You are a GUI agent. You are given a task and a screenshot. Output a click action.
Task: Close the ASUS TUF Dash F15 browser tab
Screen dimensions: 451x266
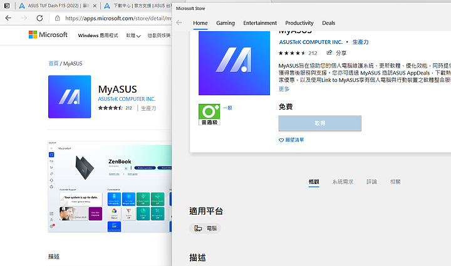coord(95,6)
